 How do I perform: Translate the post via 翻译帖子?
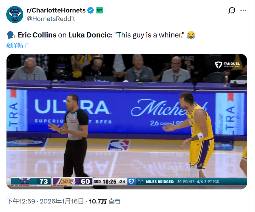point(18,45)
